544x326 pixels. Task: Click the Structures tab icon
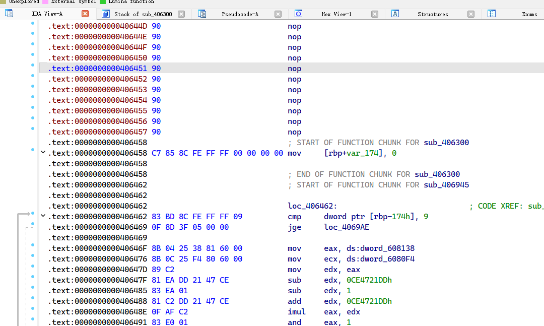[x=395, y=14]
